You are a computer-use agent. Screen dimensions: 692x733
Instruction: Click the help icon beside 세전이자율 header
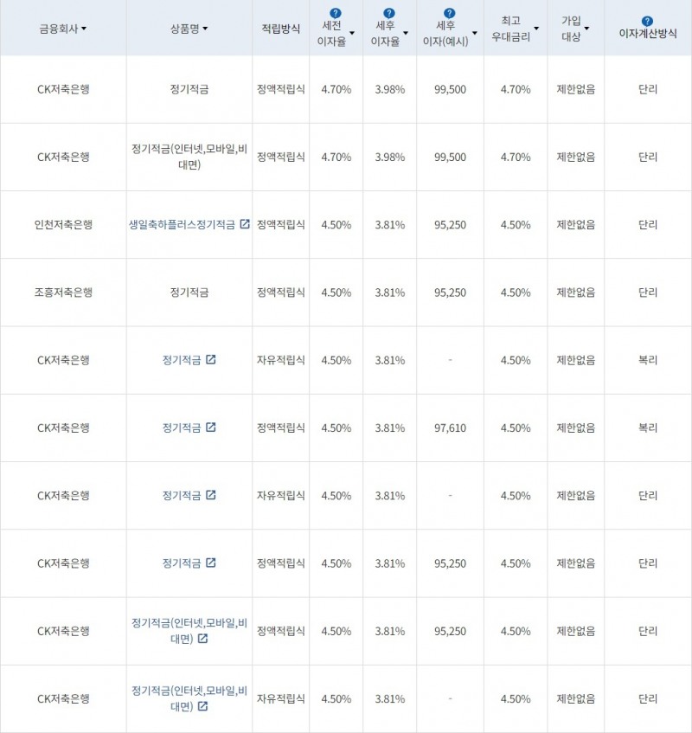(x=335, y=11)
